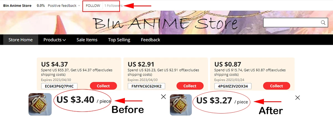Image resolution: width=333 pixels, height=127 pixels.
Task: Close the US $3.40 product popup
Action: click(x=163, y=97)
